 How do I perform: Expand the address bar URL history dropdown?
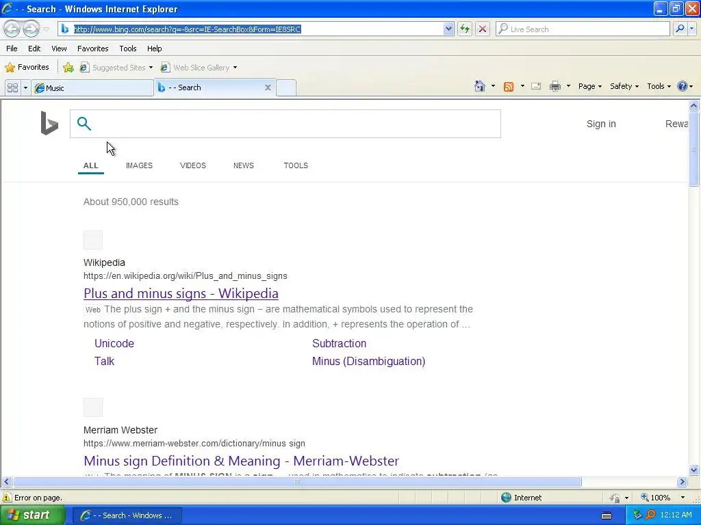pos(448,29)
